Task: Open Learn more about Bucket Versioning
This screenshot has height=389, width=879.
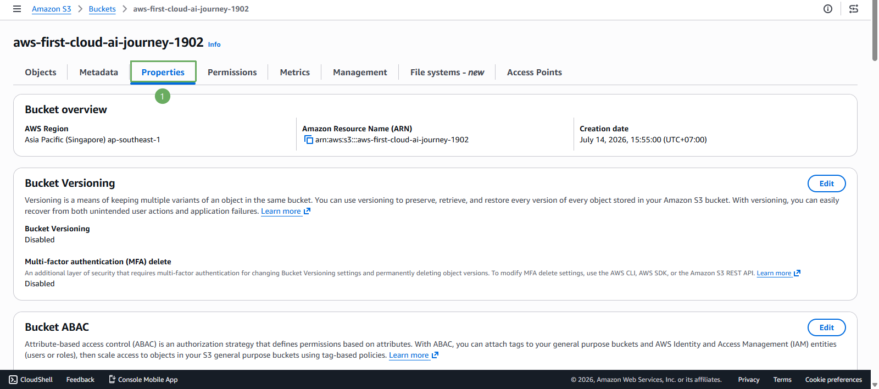Action: [x=281, y=211]
